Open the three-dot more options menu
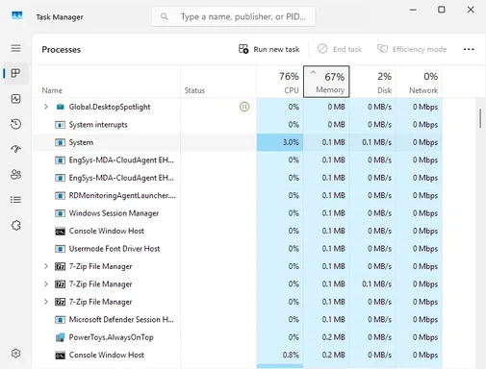Screen dimensions: 486x369 [x=469, y=49]
